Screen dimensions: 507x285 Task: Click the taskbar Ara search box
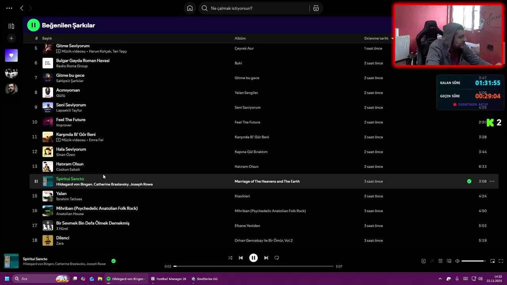click(40, 279)
